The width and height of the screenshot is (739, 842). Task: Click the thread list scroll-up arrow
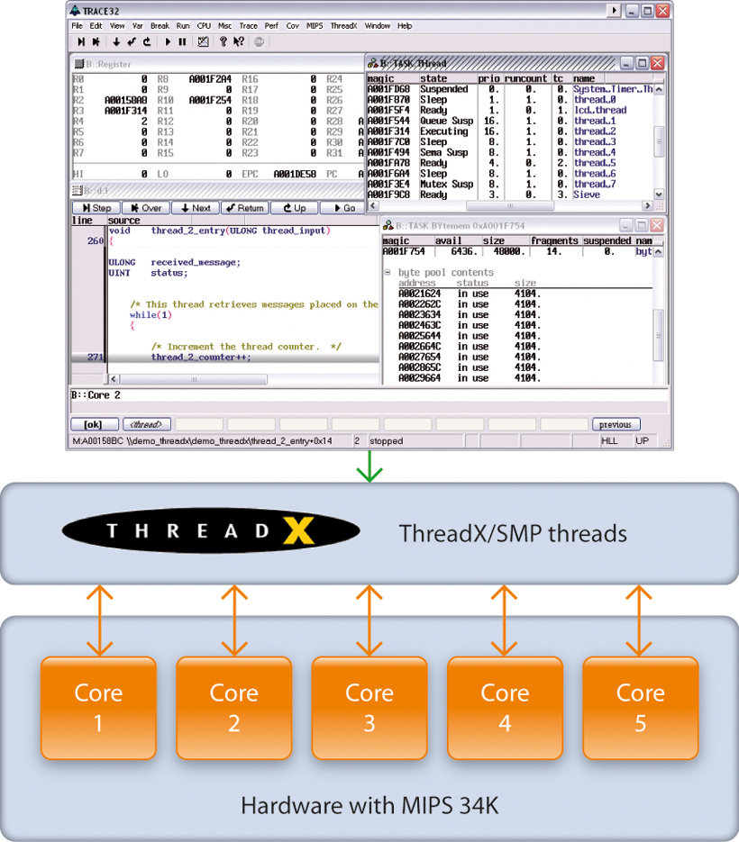pos(659,89)
